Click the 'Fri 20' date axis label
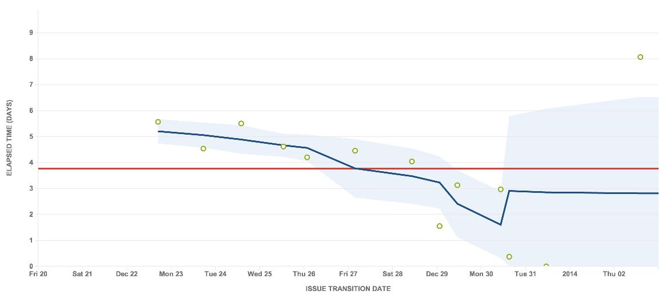Screen dimensions: 662x299 (x=38, y=274)
